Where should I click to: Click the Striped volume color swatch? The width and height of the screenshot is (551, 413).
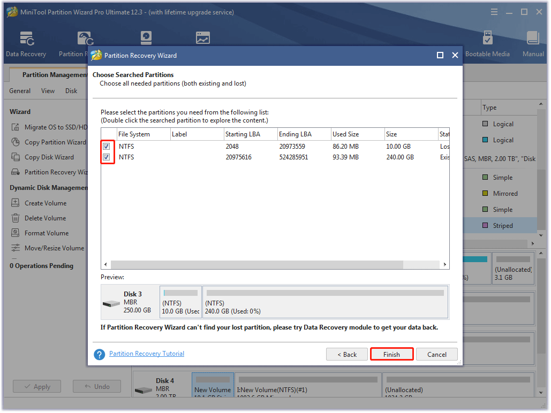485,225
